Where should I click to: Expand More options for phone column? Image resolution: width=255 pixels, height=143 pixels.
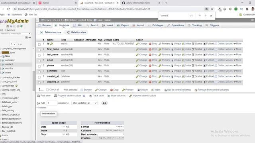pyautogui.click(x=237, y=66)
